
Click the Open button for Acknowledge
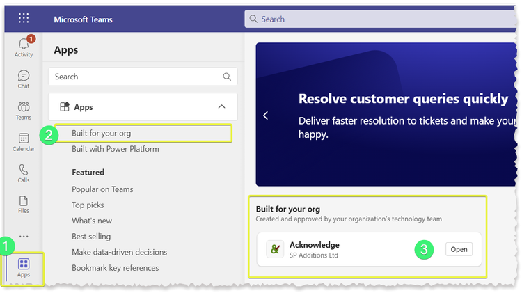tap(459, 249)
